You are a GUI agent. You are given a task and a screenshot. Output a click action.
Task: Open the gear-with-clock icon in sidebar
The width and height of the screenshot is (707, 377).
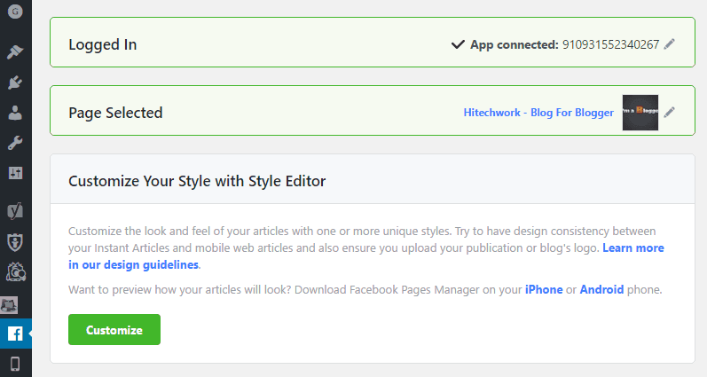[x=16, y=272]
